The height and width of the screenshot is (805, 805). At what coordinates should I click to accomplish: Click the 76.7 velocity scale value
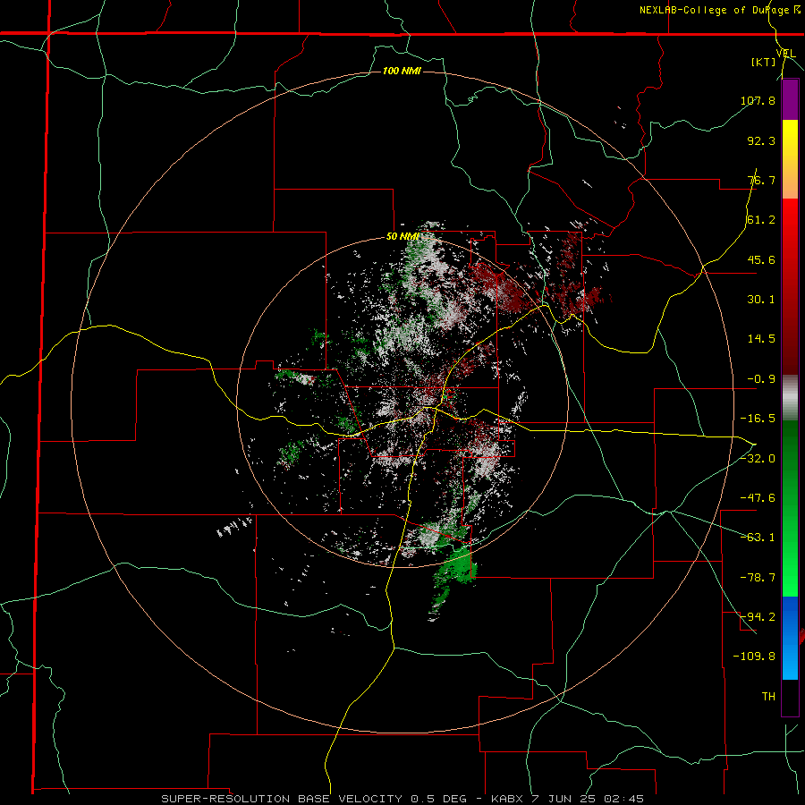[761, 180]
